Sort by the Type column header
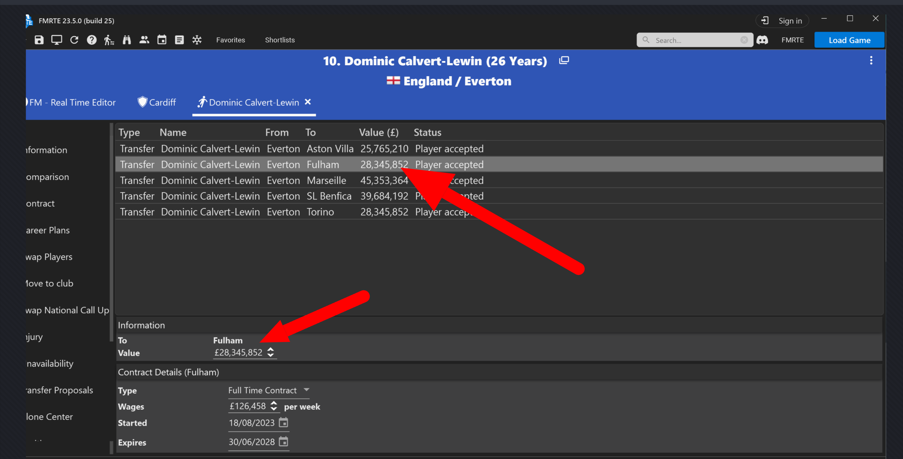 tap(129, 132)
